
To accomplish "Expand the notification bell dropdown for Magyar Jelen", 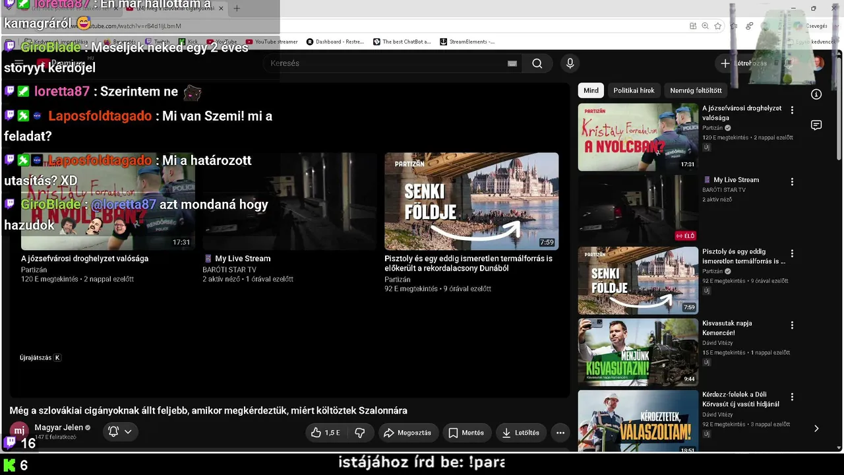I will 120,431.
